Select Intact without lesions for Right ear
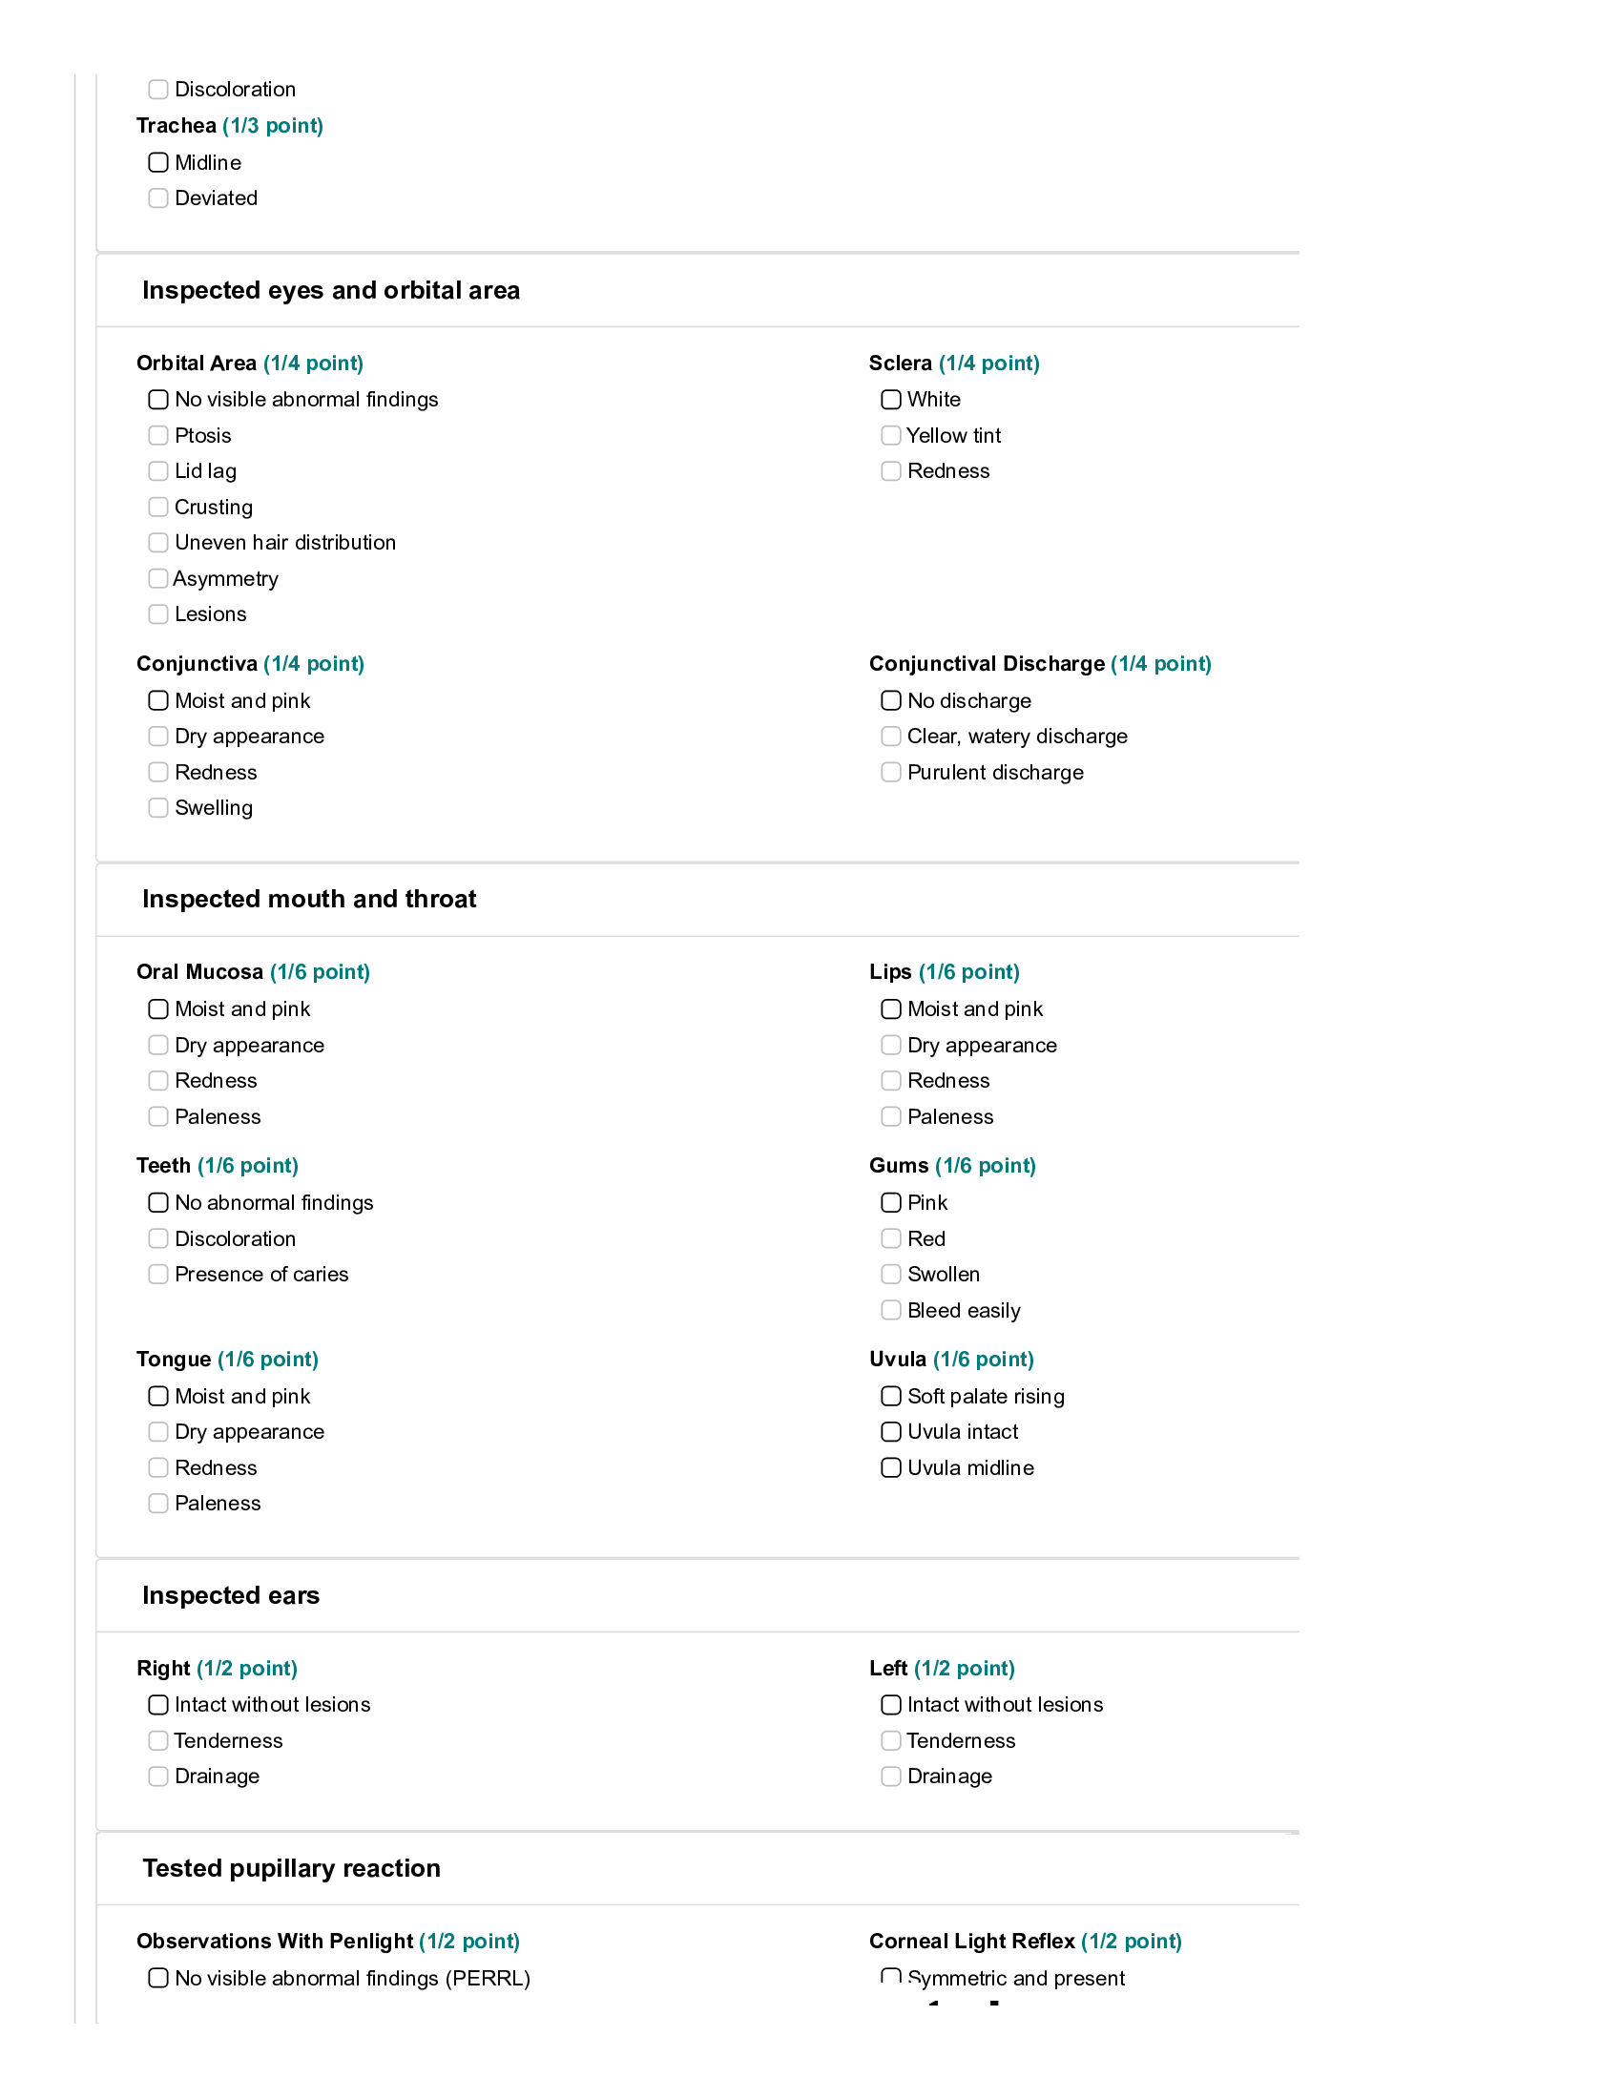Image resolution: width=1622 pixels, height=2099 pixels. click(158, 1704)
